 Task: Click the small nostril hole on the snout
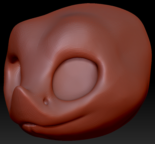click(x=46, y=101)
